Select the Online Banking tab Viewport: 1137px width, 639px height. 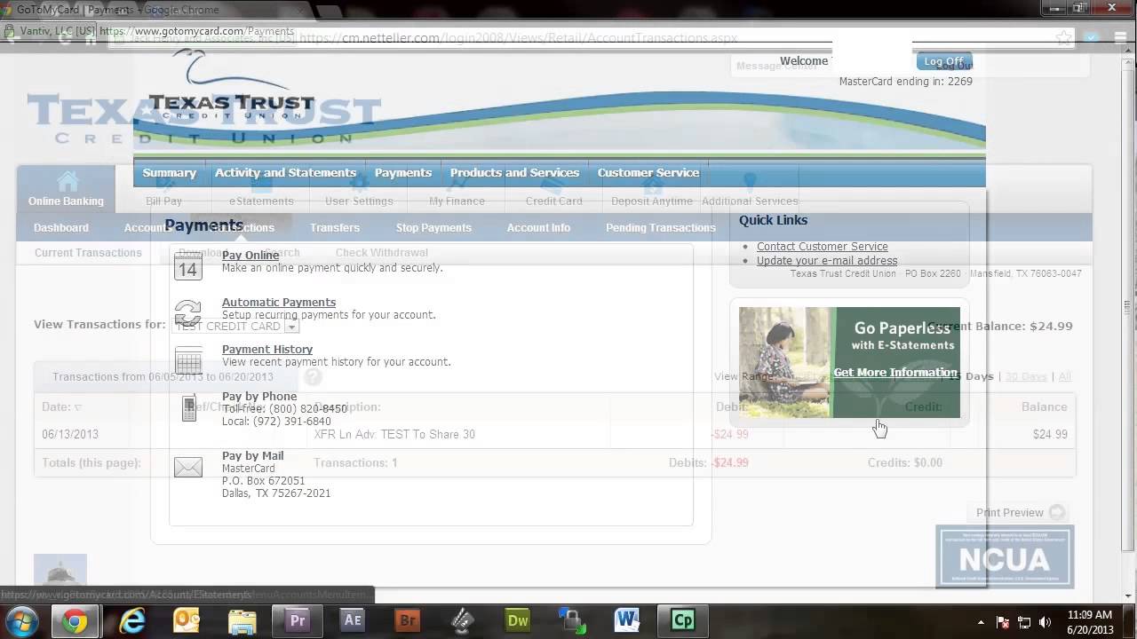(x=66, y=189)
